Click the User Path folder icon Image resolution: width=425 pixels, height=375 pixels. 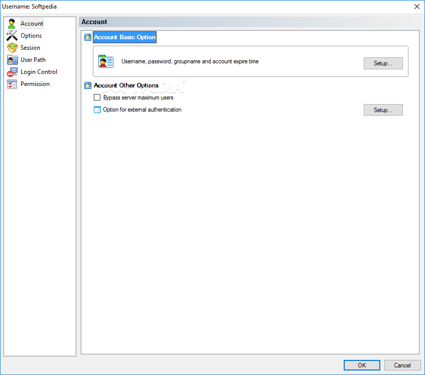coord(12,60)
